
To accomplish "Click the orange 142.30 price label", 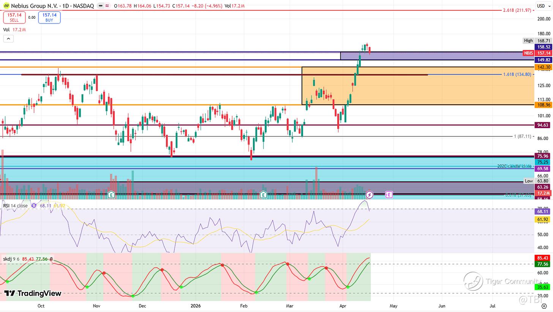I will click(543, 67).
